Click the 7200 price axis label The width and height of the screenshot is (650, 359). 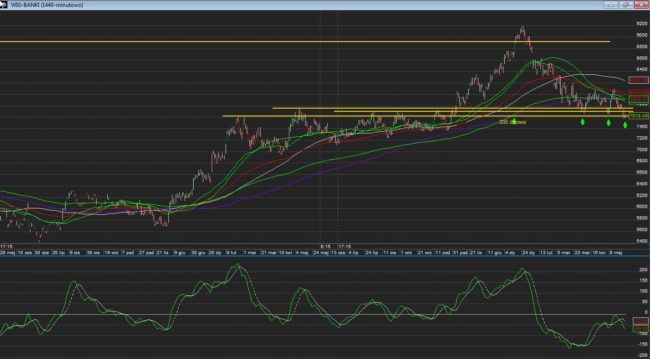[x=642, y=138]
